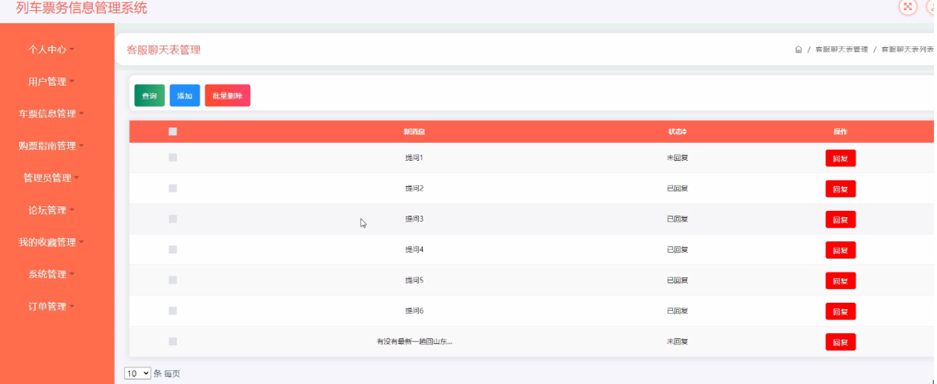Click 回复 for row 提问3
Viewport: 937px width, 384px height.
[840, 219]
